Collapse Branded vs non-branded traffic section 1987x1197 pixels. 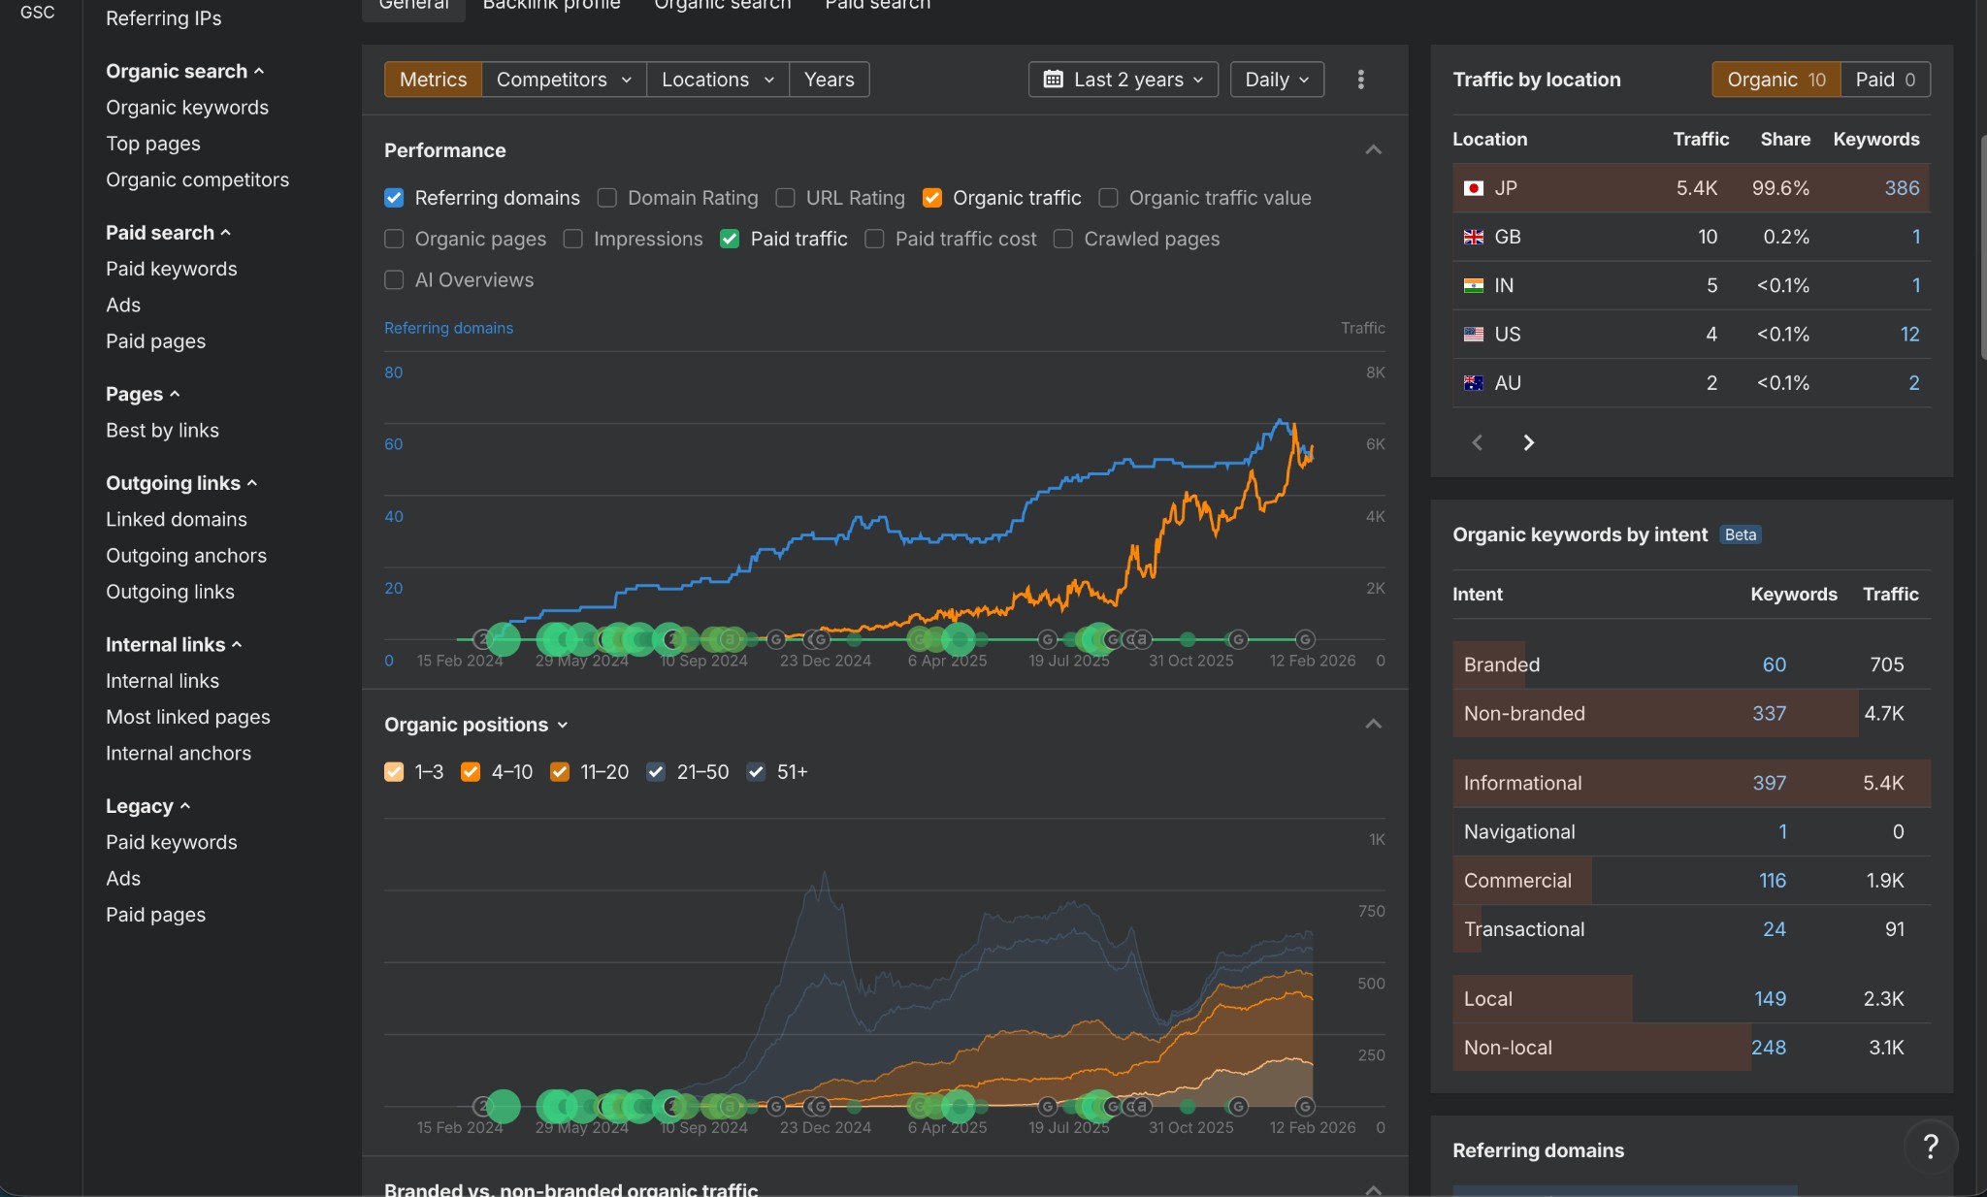1373,1189
